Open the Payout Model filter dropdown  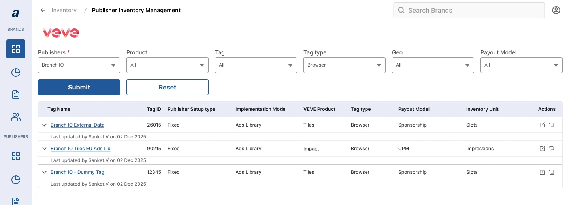[522, 65]
